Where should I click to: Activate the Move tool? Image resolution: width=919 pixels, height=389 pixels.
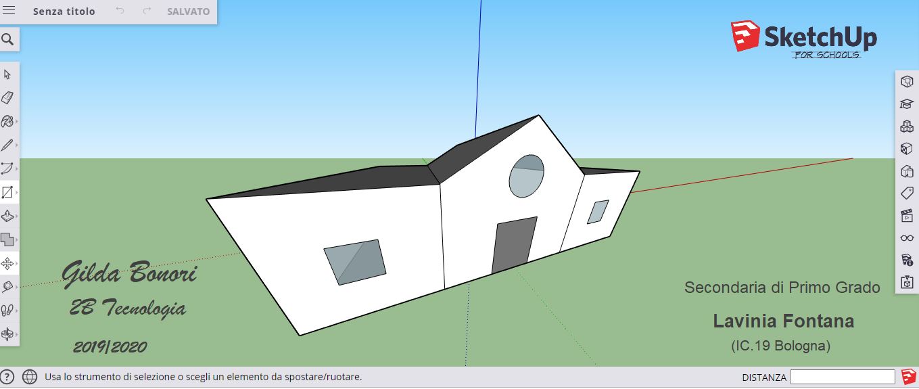(x=7, y=263)
